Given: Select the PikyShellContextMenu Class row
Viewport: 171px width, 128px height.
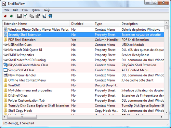Looking at the screenshot, I should point(83,65).
